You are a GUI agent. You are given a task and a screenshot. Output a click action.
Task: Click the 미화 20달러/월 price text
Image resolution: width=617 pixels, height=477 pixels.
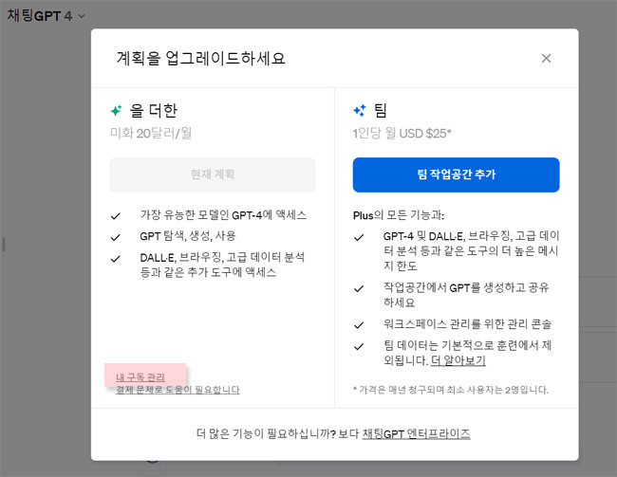(x=151, y=133)
